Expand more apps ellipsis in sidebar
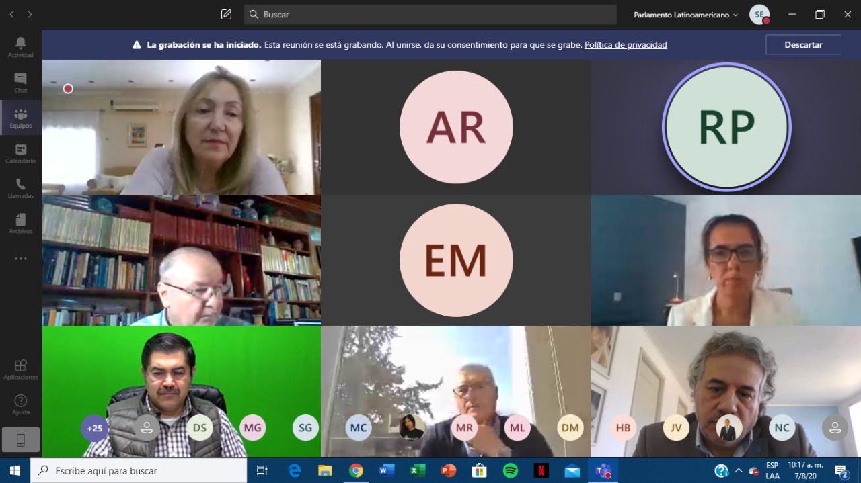Viewport: 861px width, 483px height. pos(21,259)
